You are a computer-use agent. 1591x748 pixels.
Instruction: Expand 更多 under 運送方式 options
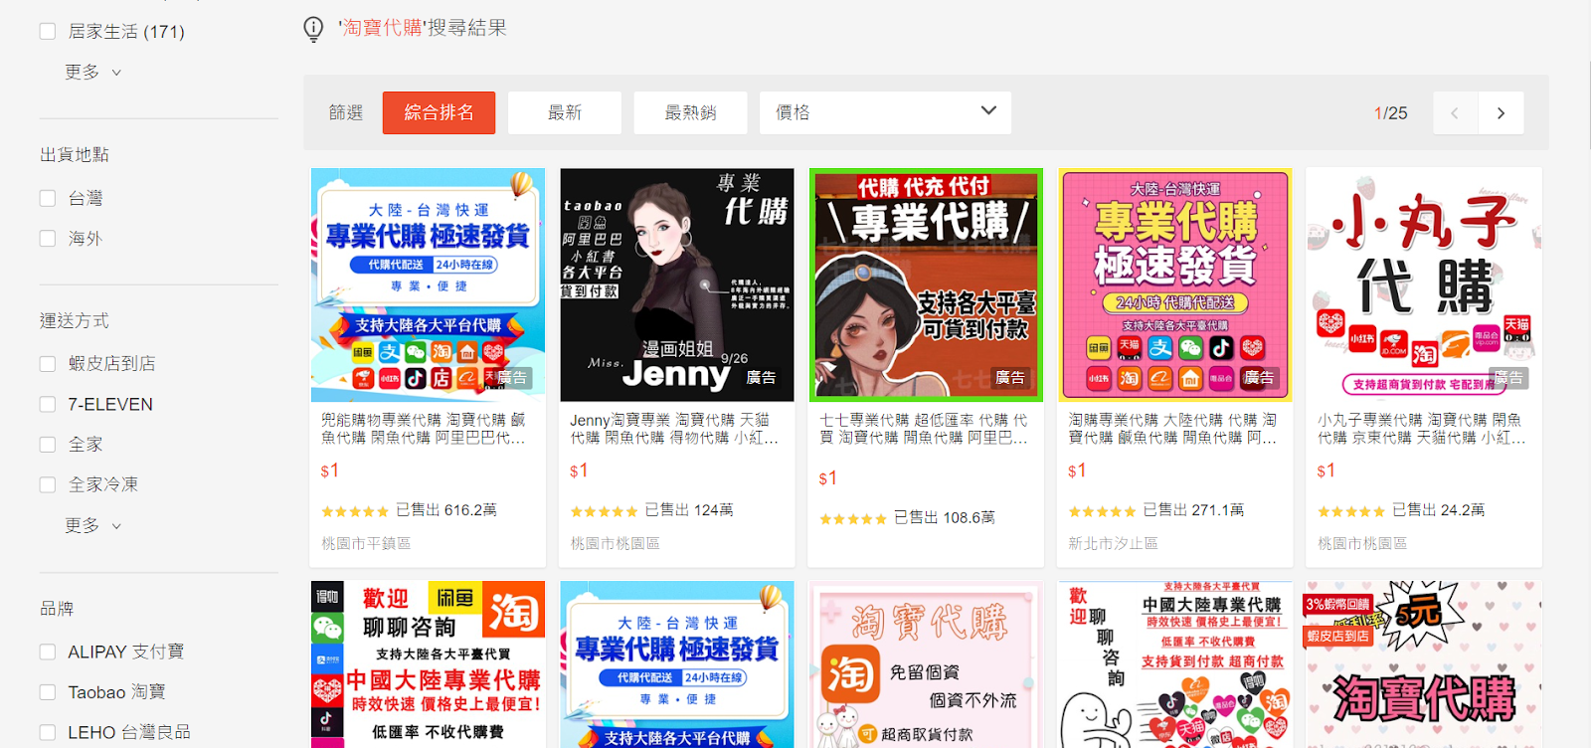point(93,525)
